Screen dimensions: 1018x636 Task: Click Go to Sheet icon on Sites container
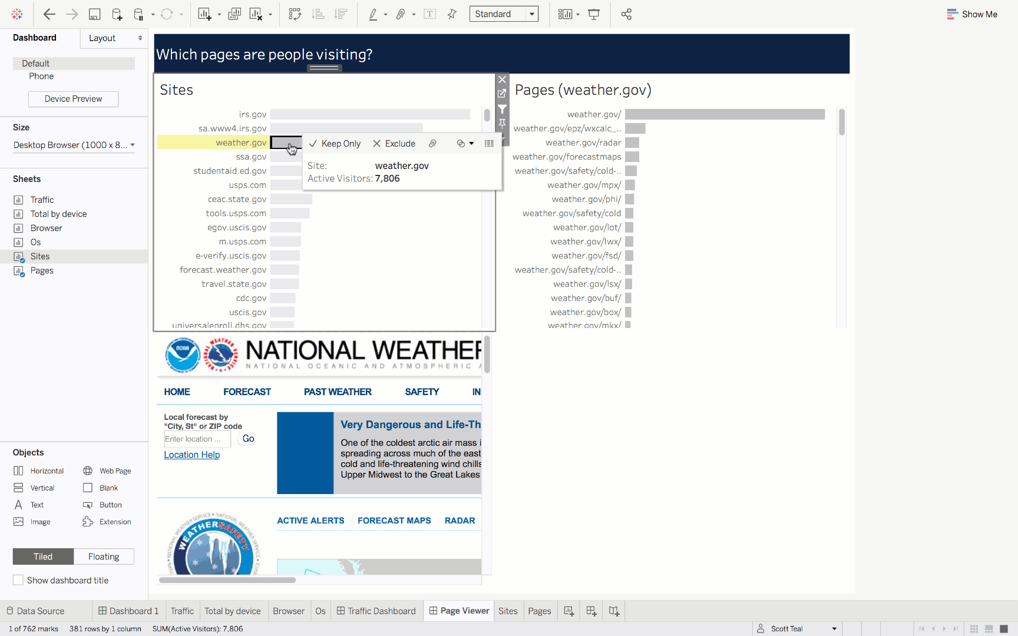point(502,94)
